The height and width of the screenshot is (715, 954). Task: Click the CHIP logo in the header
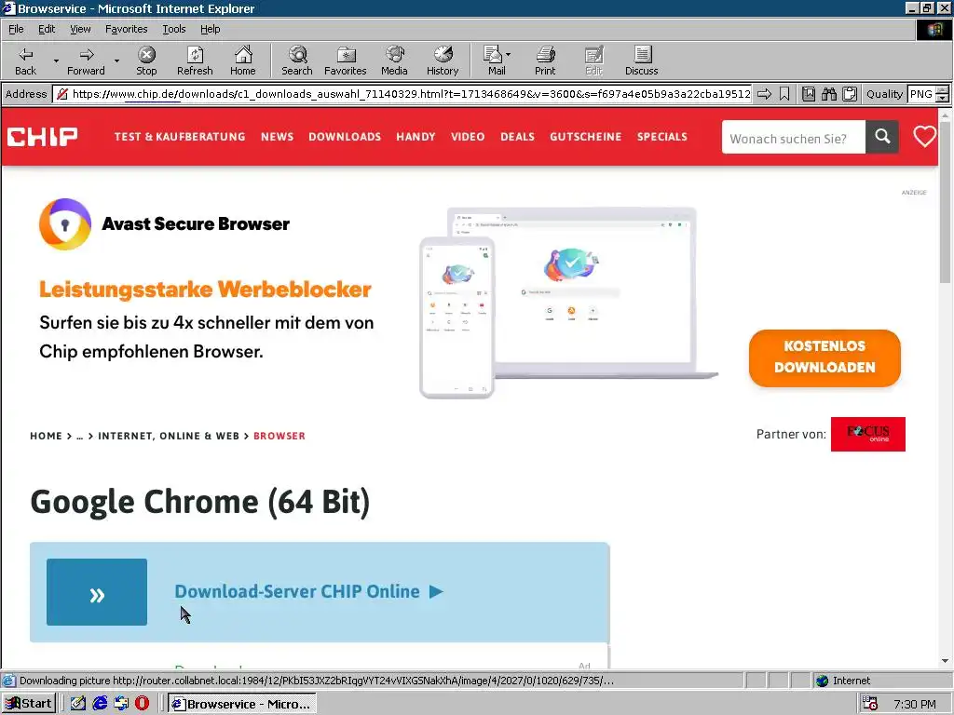[43, 137]
